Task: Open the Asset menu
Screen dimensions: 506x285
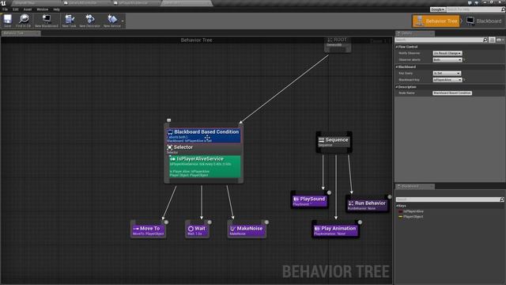Action: [x=28, y=9]
